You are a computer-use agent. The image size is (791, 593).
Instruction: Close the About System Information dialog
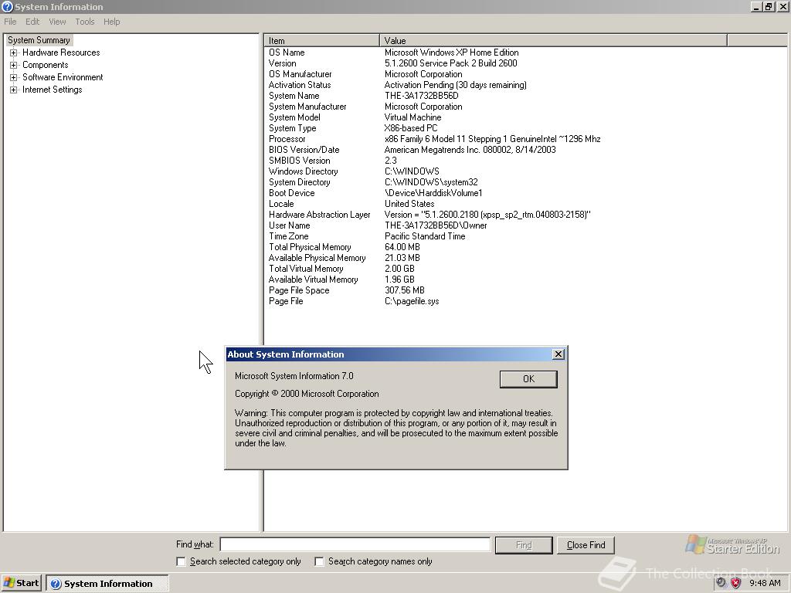tap(558, 354)
